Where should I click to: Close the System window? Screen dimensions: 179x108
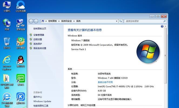click(x=164, y=16)
